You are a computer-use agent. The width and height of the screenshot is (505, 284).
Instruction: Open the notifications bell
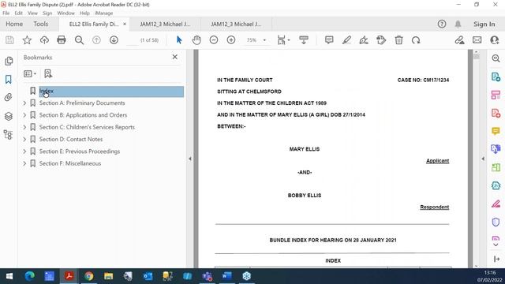click(x=458, y=24)
